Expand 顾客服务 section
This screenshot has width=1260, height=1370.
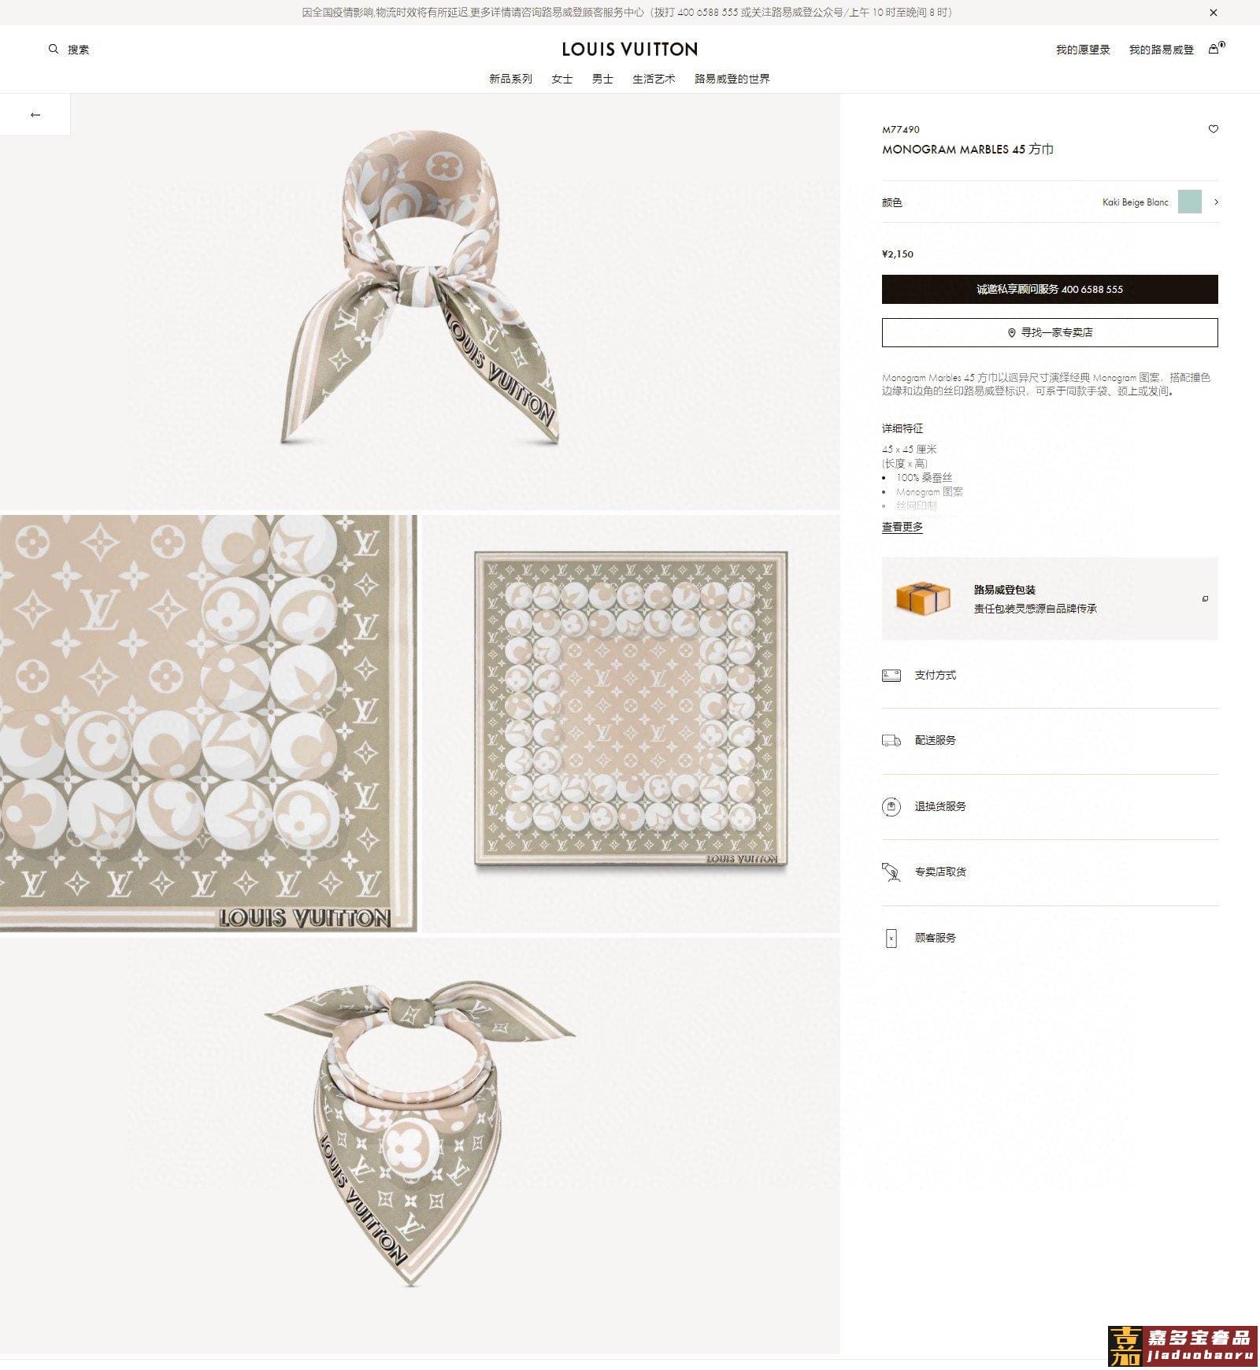click(1050, 938)
